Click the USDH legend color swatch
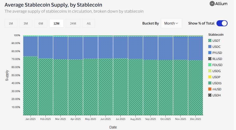 [210, 95]
